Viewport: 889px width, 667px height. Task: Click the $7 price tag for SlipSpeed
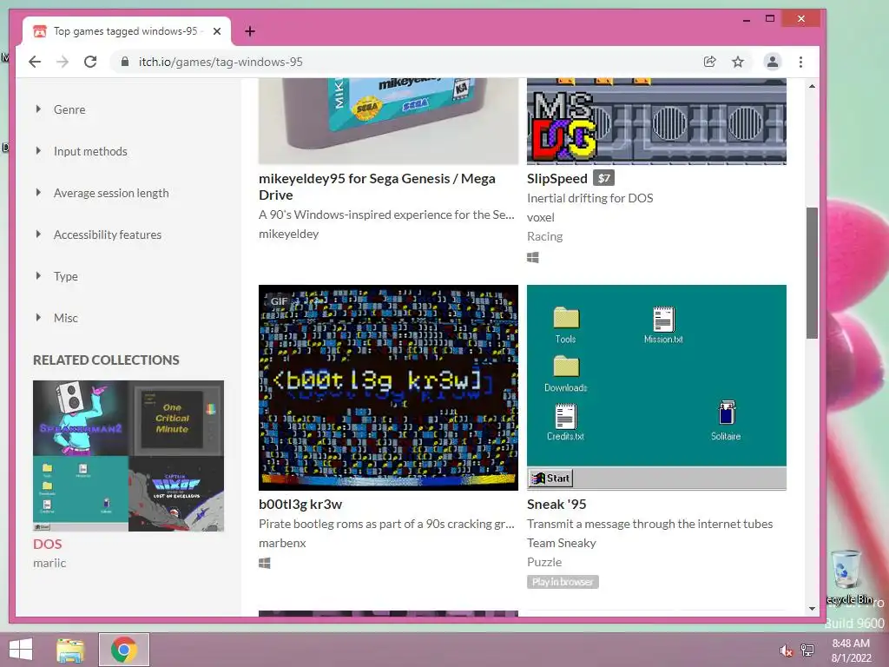coord(604,178)
